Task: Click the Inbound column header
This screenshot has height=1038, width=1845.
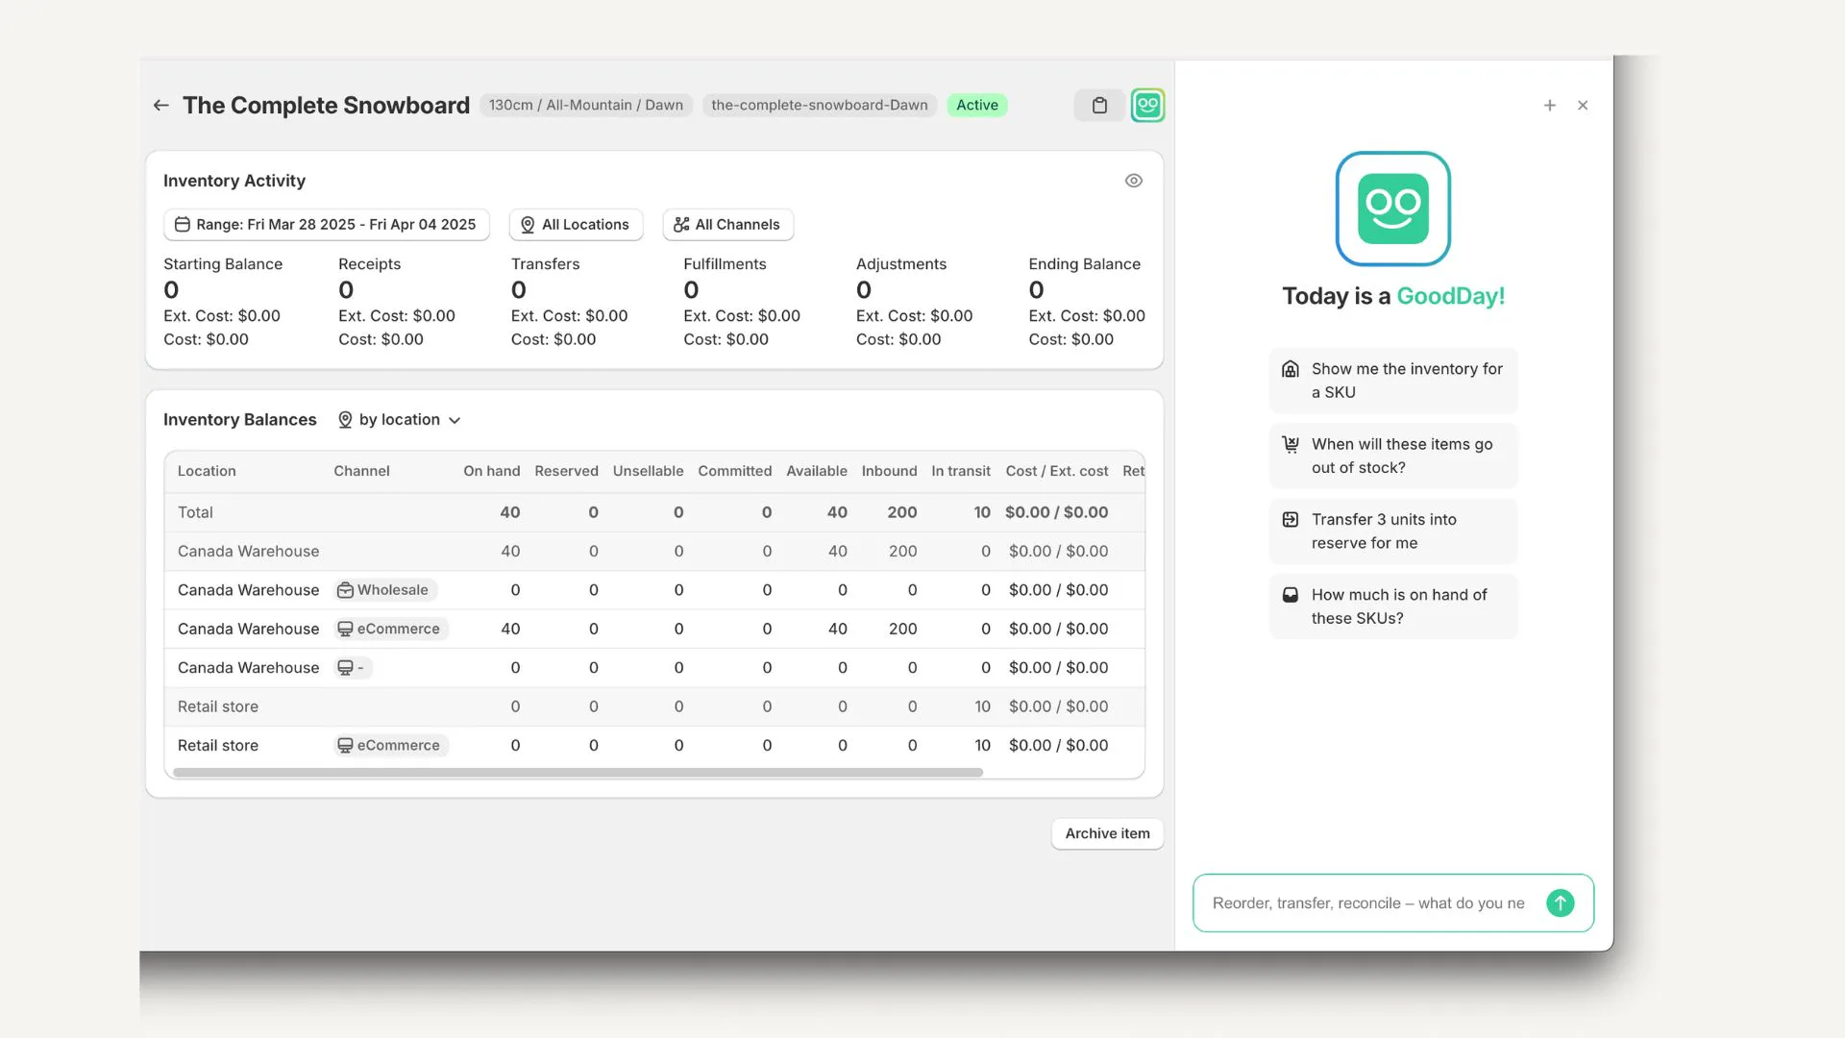Action: [889, 471]
